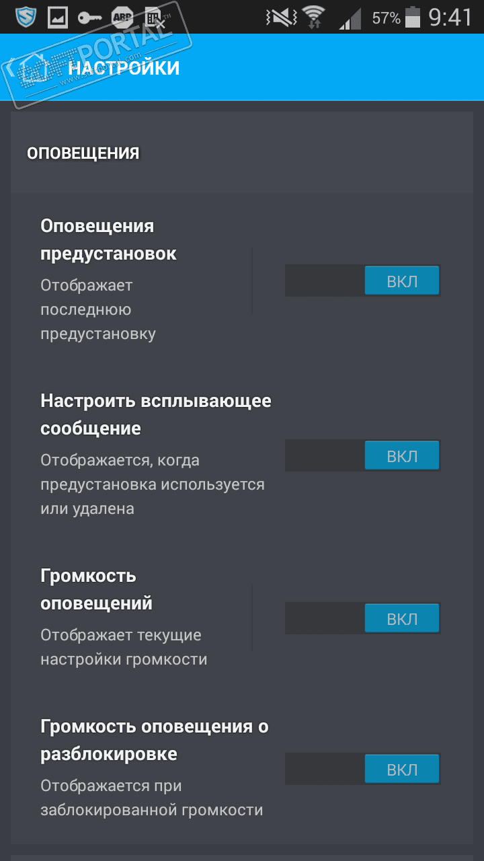Toggle the Громкость оповещений switch
The width and height of the screenshot is (484, 861).
coord(362,618)
